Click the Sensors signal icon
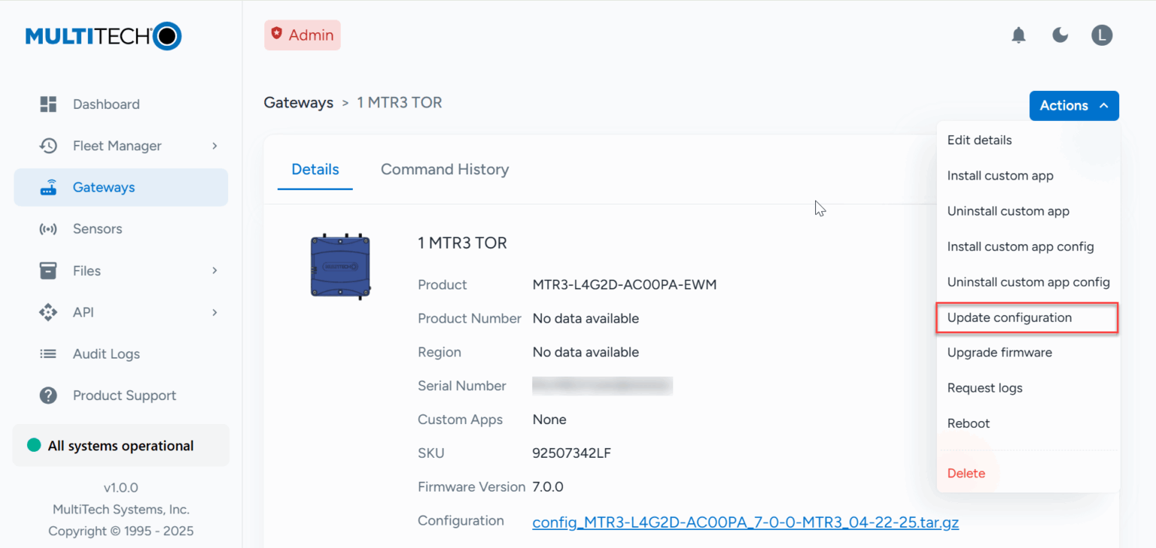 coord(48,229)
